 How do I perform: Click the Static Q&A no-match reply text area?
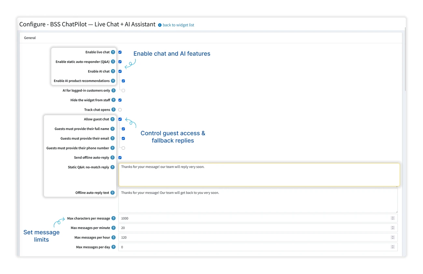click(x=259, y=175)
